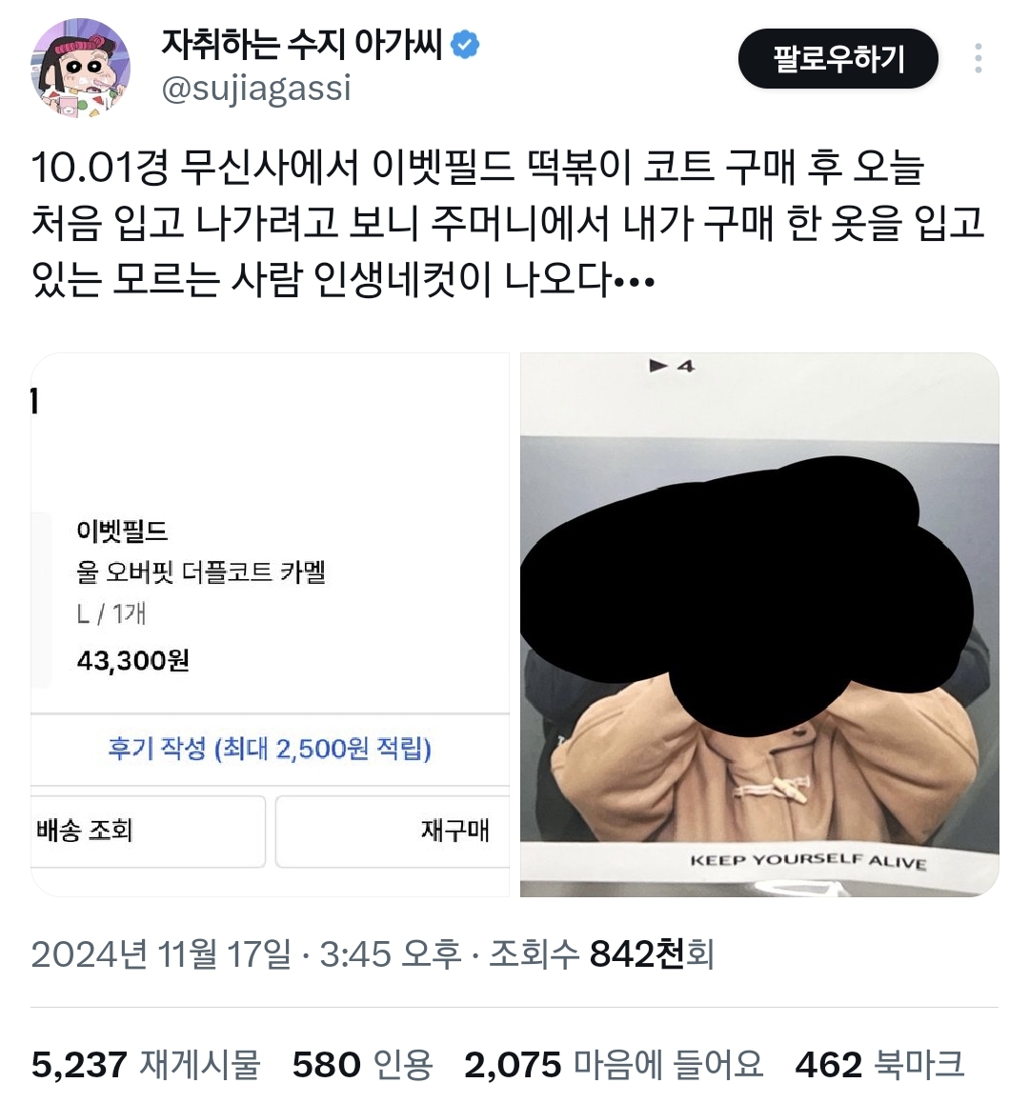This screenshot has height=1103, width=1029.
Task: Open the 580 인용 quotes list
Action: pyautogui.click(x=362, y=1064)
